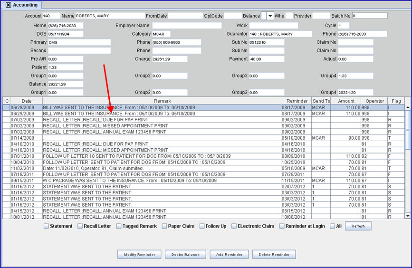Click the Flag column header
Screen dimensions: 412x268
(396, 101)
